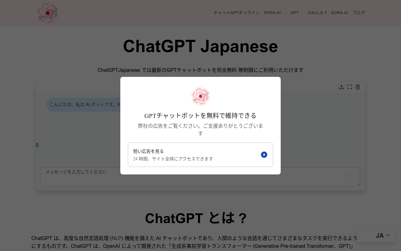This screenshot has height=251, width=401.
Task: Click the play icon in ad dialog
Action: click(x=264, y=155)
